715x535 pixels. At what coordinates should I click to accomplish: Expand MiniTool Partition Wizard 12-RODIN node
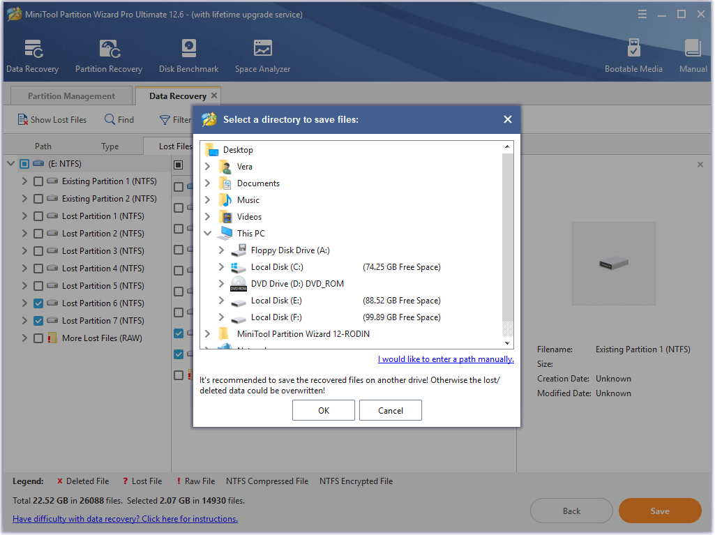(207, 334)
